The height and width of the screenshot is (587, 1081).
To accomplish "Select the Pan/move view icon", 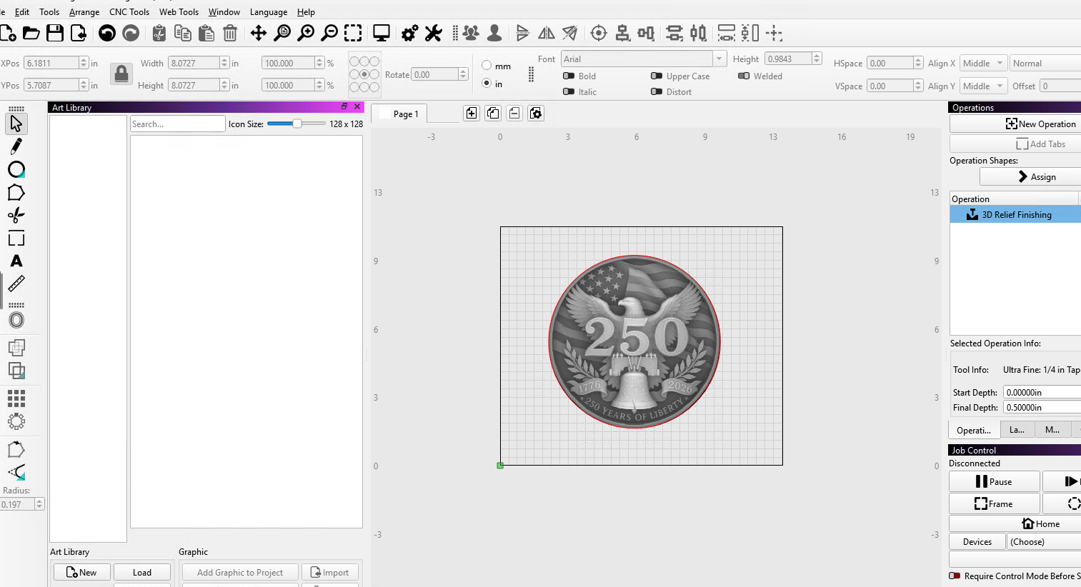I will tap(259, 33).
